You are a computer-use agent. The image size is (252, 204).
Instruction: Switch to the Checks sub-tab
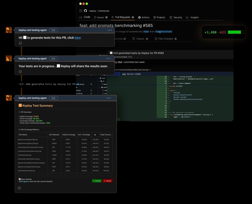click(x=140, y=39)
